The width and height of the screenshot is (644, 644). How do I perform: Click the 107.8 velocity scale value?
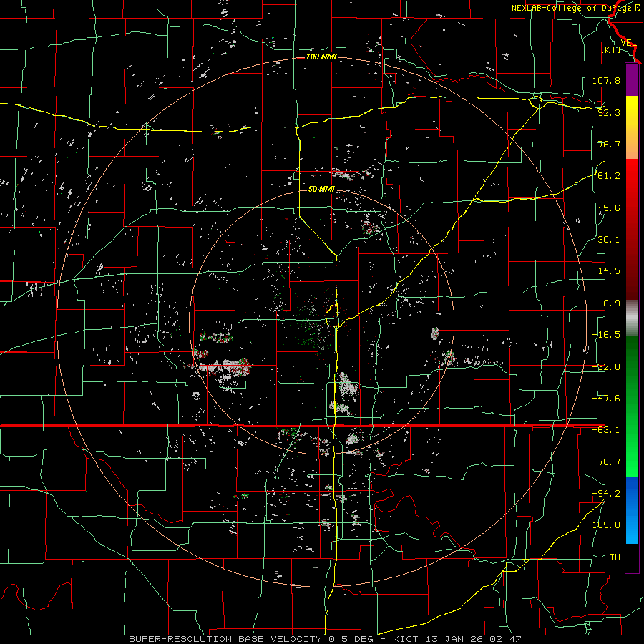pyautogui.click(x=606, y=80)
